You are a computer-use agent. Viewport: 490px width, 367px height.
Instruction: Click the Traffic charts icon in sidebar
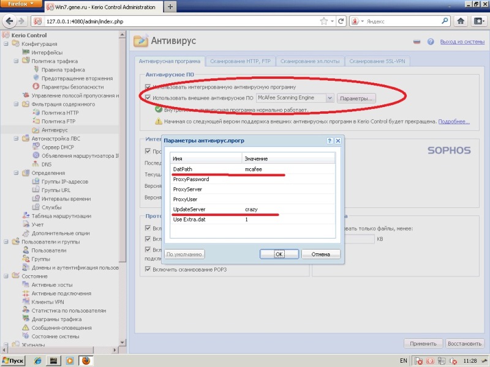pyautogui.click(x=25, y=319)
